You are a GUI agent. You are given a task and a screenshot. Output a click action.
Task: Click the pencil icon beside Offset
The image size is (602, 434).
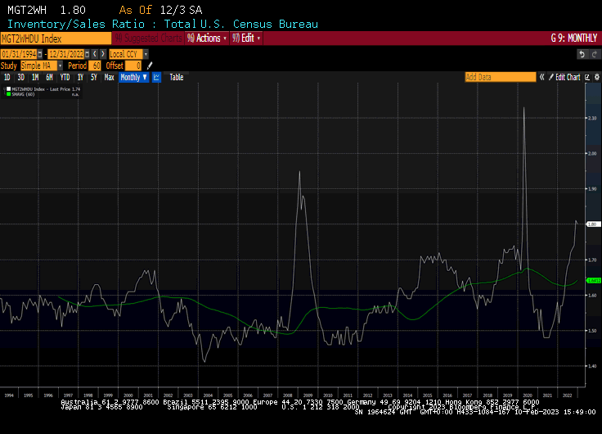point(149,66)
